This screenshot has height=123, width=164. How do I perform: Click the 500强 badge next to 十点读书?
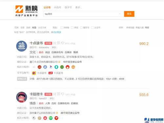(48, 43)
